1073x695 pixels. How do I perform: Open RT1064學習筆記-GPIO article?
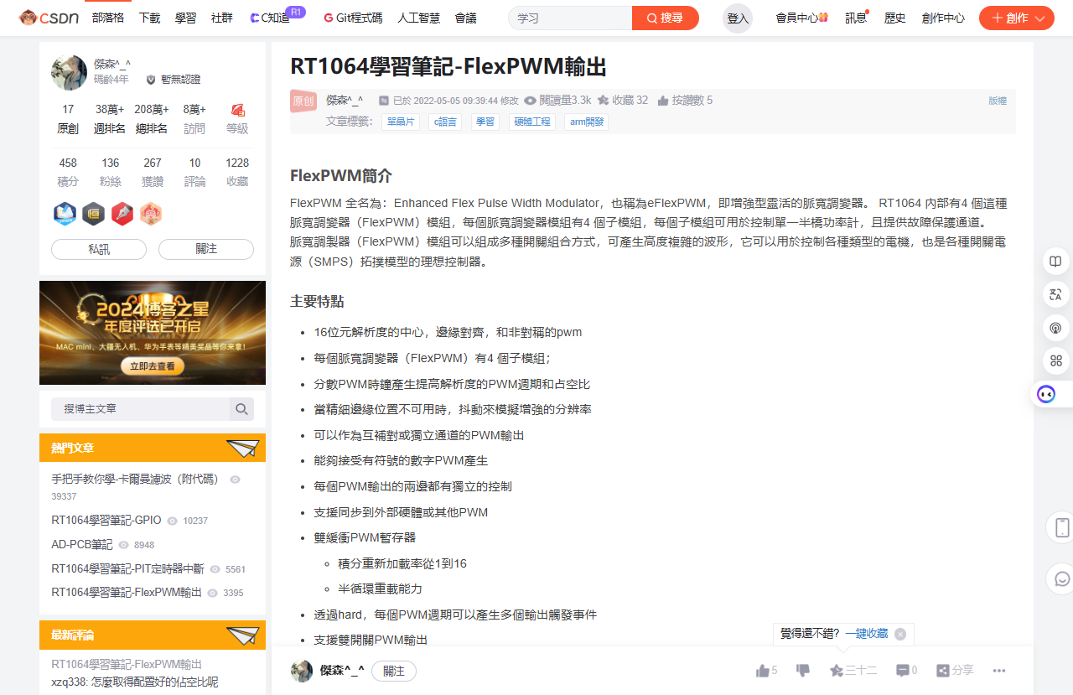tap(106, 520)
